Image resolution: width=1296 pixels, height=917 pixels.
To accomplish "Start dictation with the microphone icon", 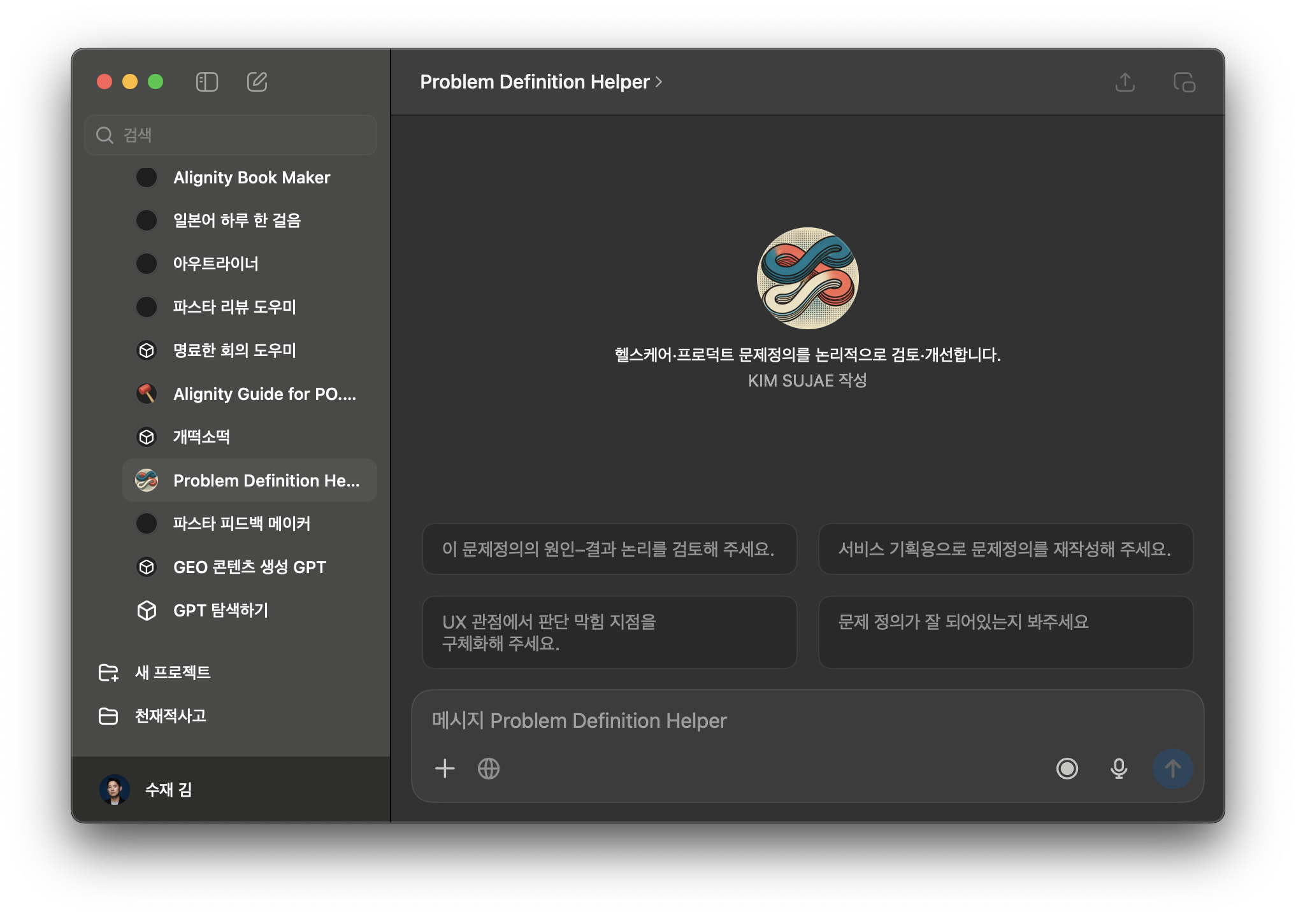I will click(1119, 769).
